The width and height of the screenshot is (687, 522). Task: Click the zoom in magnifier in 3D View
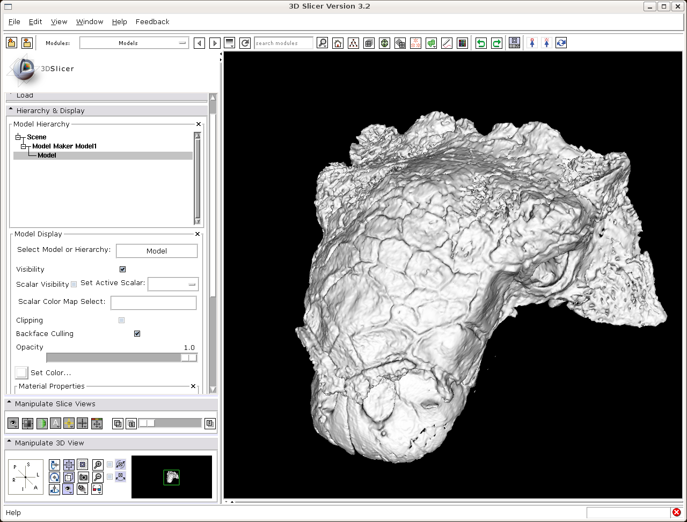(x=98, y=465)
